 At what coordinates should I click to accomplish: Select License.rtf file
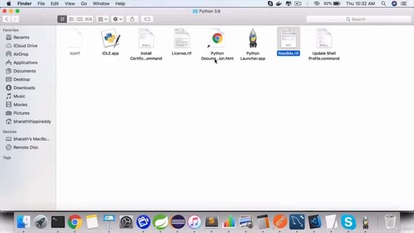tap(182, 39)
